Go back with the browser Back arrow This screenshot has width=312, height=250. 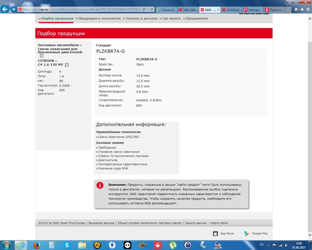coord(5,9)
